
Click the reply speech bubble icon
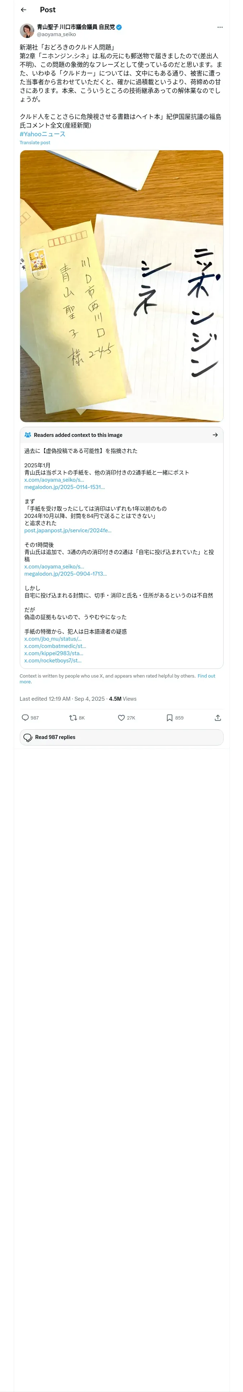click(x=25, y=718)
